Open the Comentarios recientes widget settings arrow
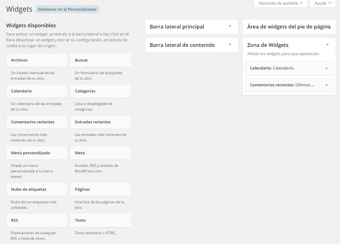The width and height of the screenshot is (340, 244). pyautogui.click(x=327, y=85)
